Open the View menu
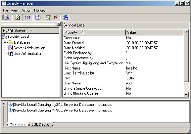This screenshot has height=134, width=191. tap(15, 10)
